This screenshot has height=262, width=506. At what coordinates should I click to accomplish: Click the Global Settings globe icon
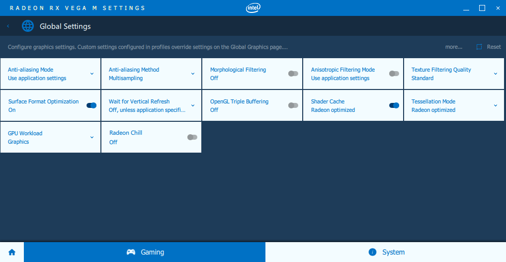pos(28,26)
